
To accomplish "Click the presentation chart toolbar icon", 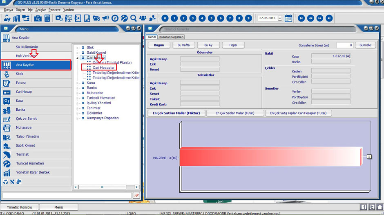I will (69, 18).
